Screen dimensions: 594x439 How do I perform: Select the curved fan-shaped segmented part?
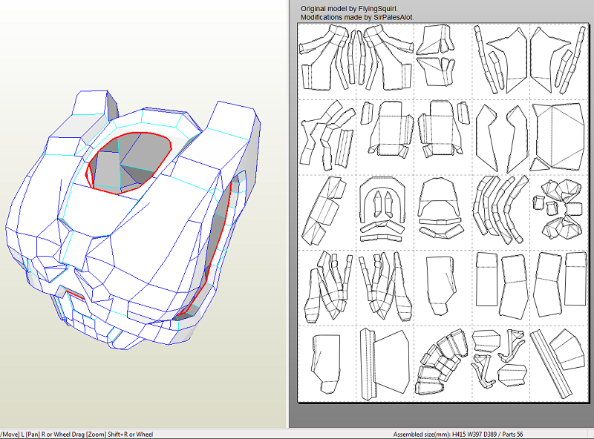(441, 363)
